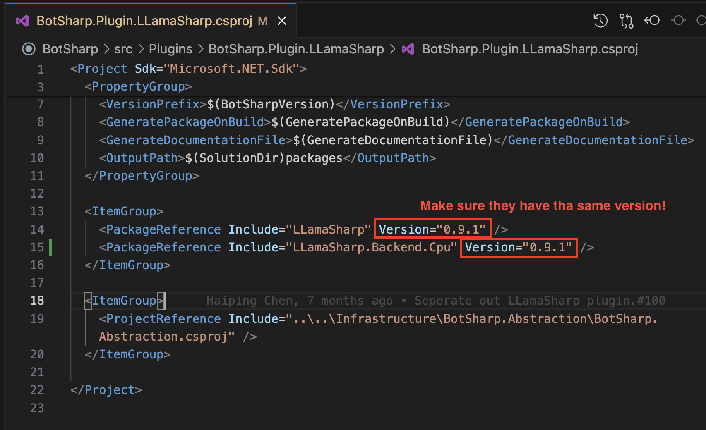Click the closing PropertyGroup tag on line 11
The height and width of the screenshot is (430, 706).
click(x=142, y=176)
